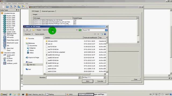Open file dialog help question mark icon
The width and height of the screenshot is (172, 96).
tap(105, 34)
